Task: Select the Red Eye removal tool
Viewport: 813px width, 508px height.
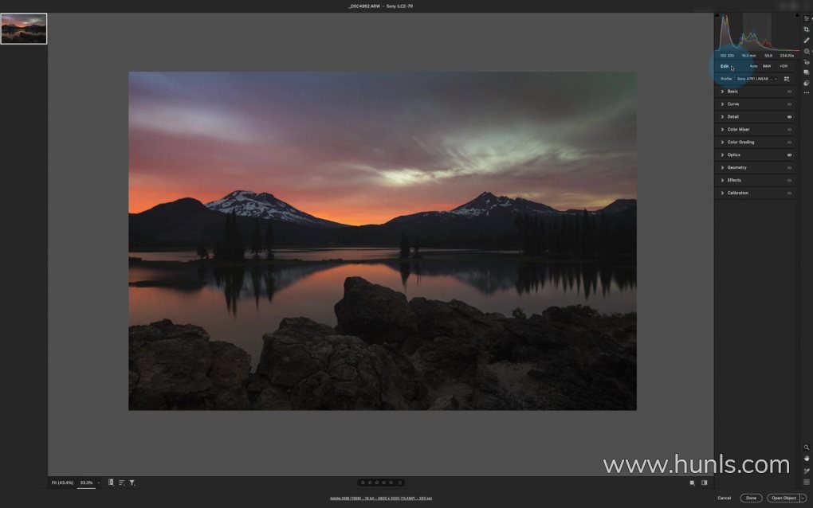Action: [807, 62]
